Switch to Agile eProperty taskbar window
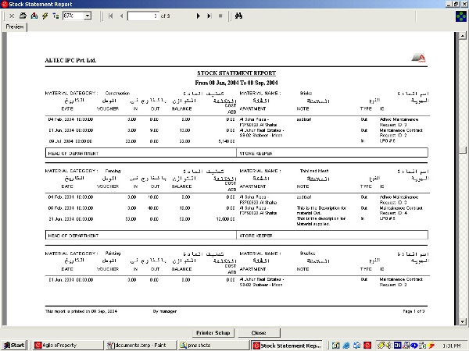 67,346
